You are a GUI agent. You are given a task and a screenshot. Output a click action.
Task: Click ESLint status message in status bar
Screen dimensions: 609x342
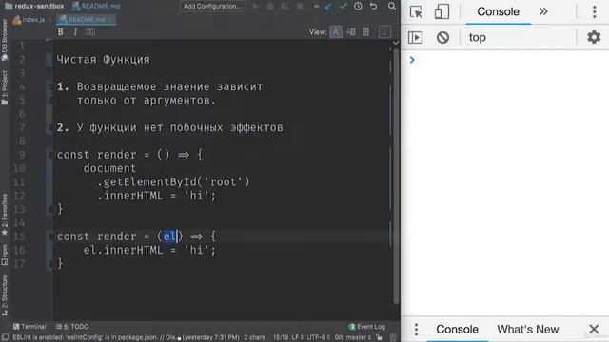tap(126, 337)
